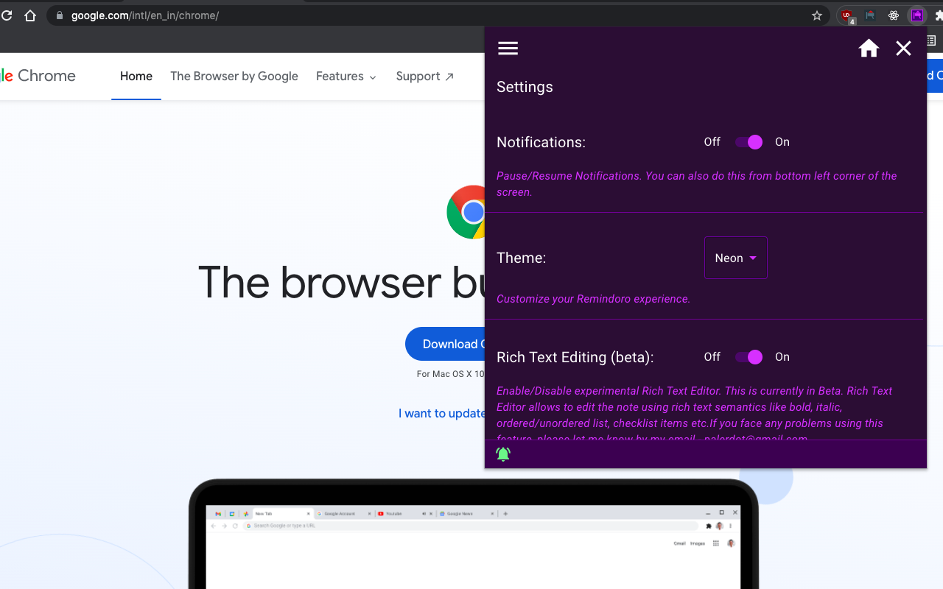Toggle the Rich Text Editing (beta) switch
Viewport: 943px width, 589px height.
point(749,357)
